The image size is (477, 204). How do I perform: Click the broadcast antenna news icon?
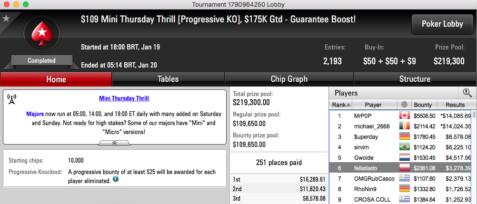point(11,99)
